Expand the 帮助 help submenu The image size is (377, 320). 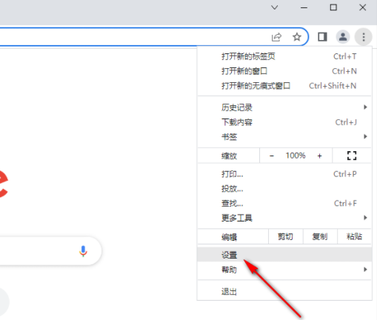[284, 270]
